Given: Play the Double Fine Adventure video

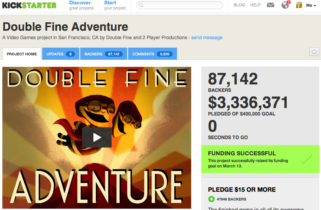Looking at the screenshot, I should click(97, 137).
